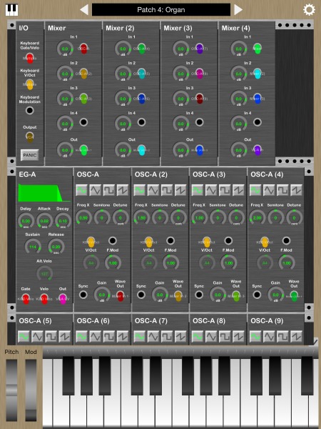This screenshot has height=429, width=321.
Task: Tap Mixer (2) Out cyan jack
Action: [x=142, y=150]
